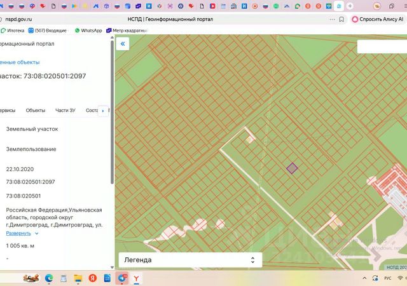Screen dimensions: 407x286
Task: Click the left panel vertical scrollbar thumb
Action: [x=112, y=112]
